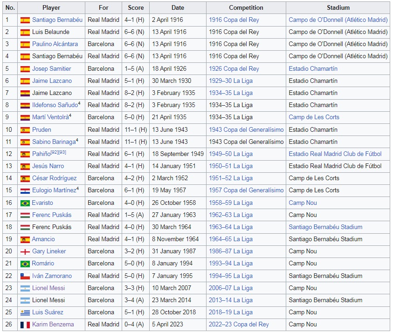The height and width of the screenshot is (332, 393).
Task: Open the Pahiño player link
Action: (41, 154)
